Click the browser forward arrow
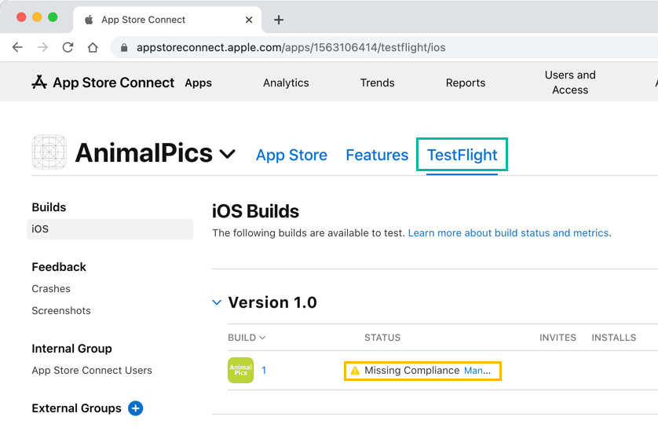This screenshot has width=658, height=428. (42, 47)
